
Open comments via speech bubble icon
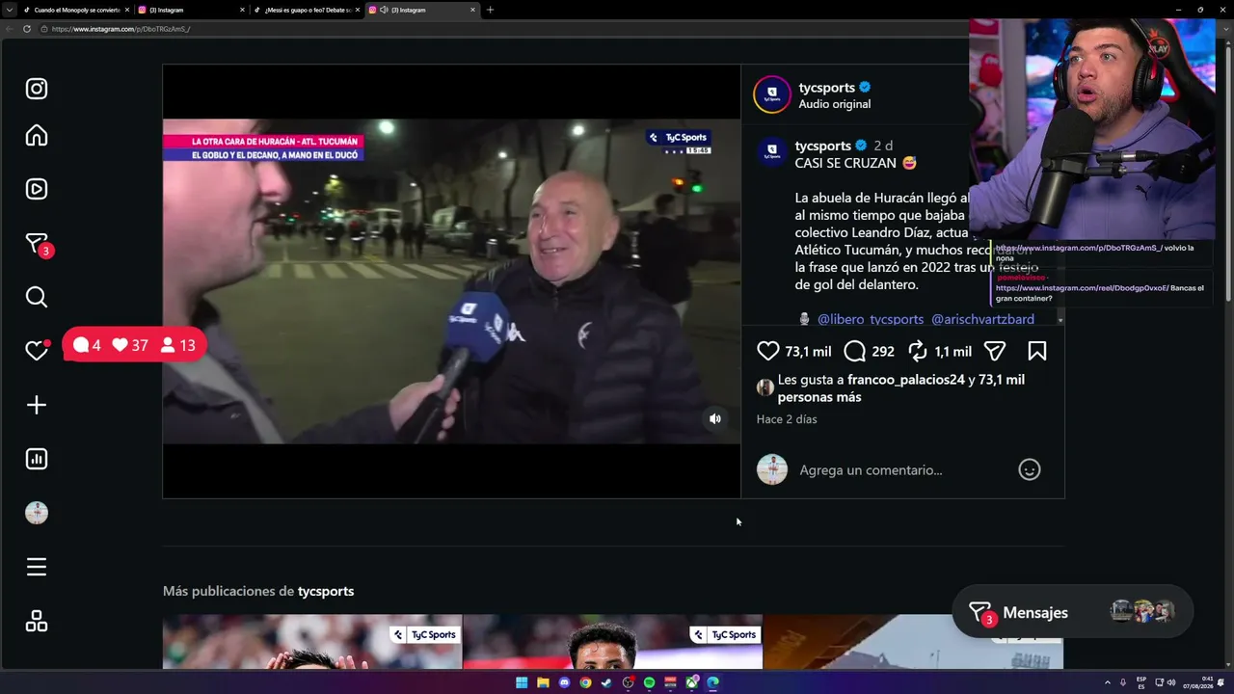854,351
